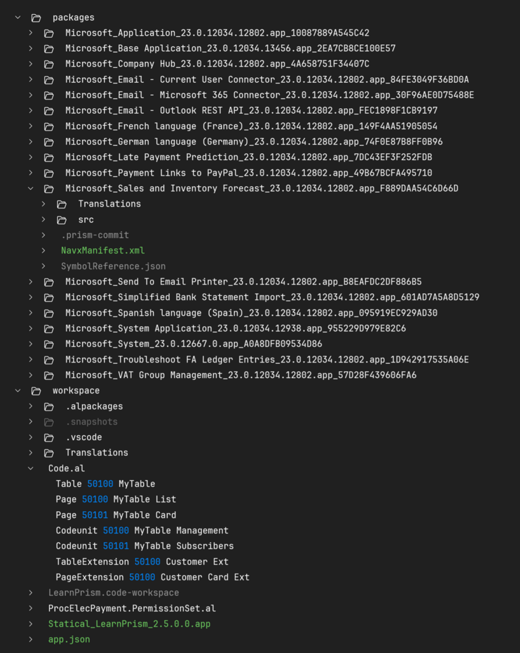520x653 pixels.
Task: Open Statical_LearnPrism_2.5.0.0.app file
Action: coord(129,624)
